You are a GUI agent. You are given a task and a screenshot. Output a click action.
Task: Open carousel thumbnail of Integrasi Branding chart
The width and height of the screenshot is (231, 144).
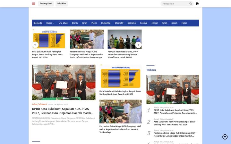point(49,39)
